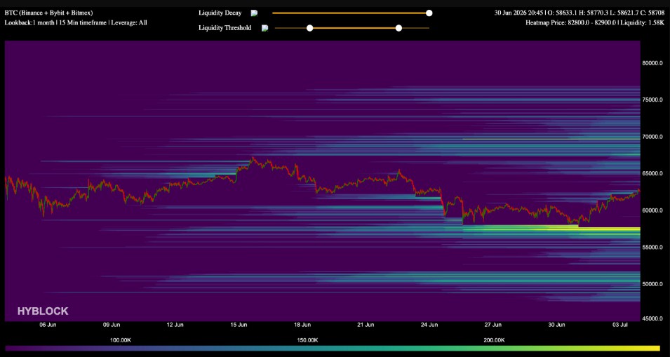Click the 70000.0 price axis label

(652, 137)
